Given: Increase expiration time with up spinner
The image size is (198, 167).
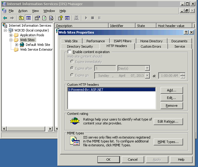Looking at the screenshot, I should [x=183, y=74].
